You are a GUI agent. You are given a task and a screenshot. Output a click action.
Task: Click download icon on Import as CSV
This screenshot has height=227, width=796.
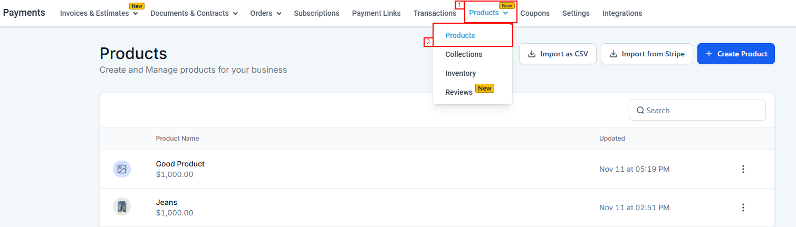pos(532,54)
